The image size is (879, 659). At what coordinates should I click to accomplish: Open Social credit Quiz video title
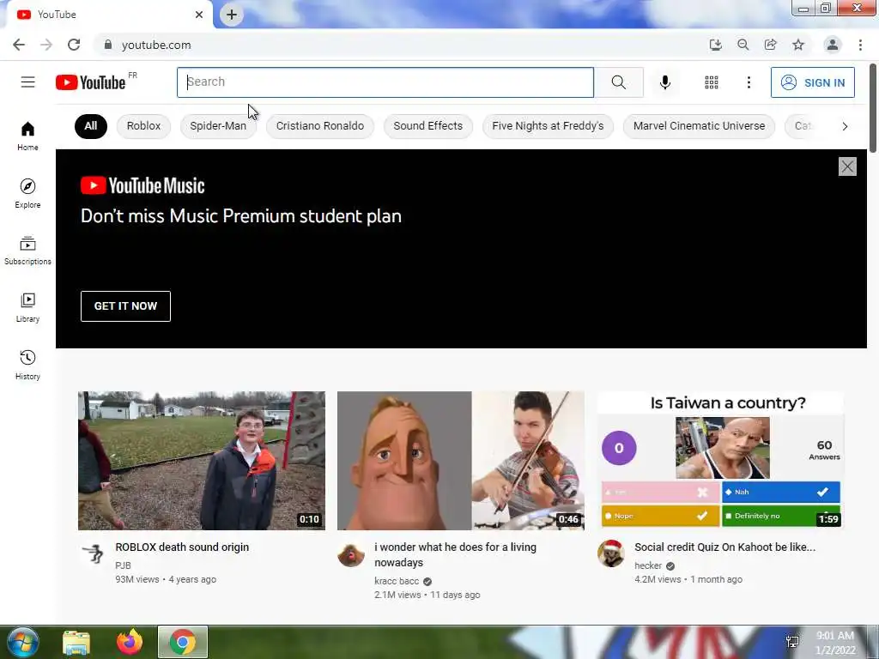(724, 547)
